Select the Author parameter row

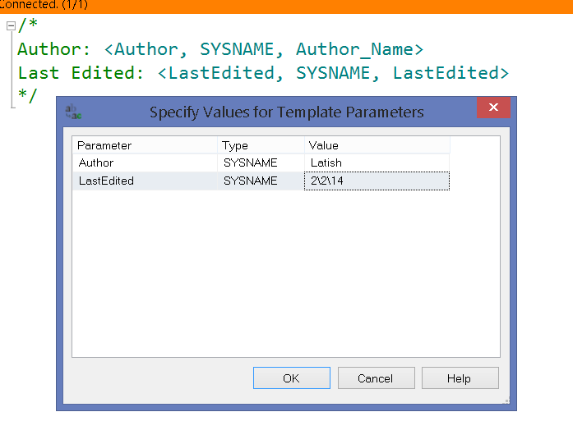pos(261,162)
